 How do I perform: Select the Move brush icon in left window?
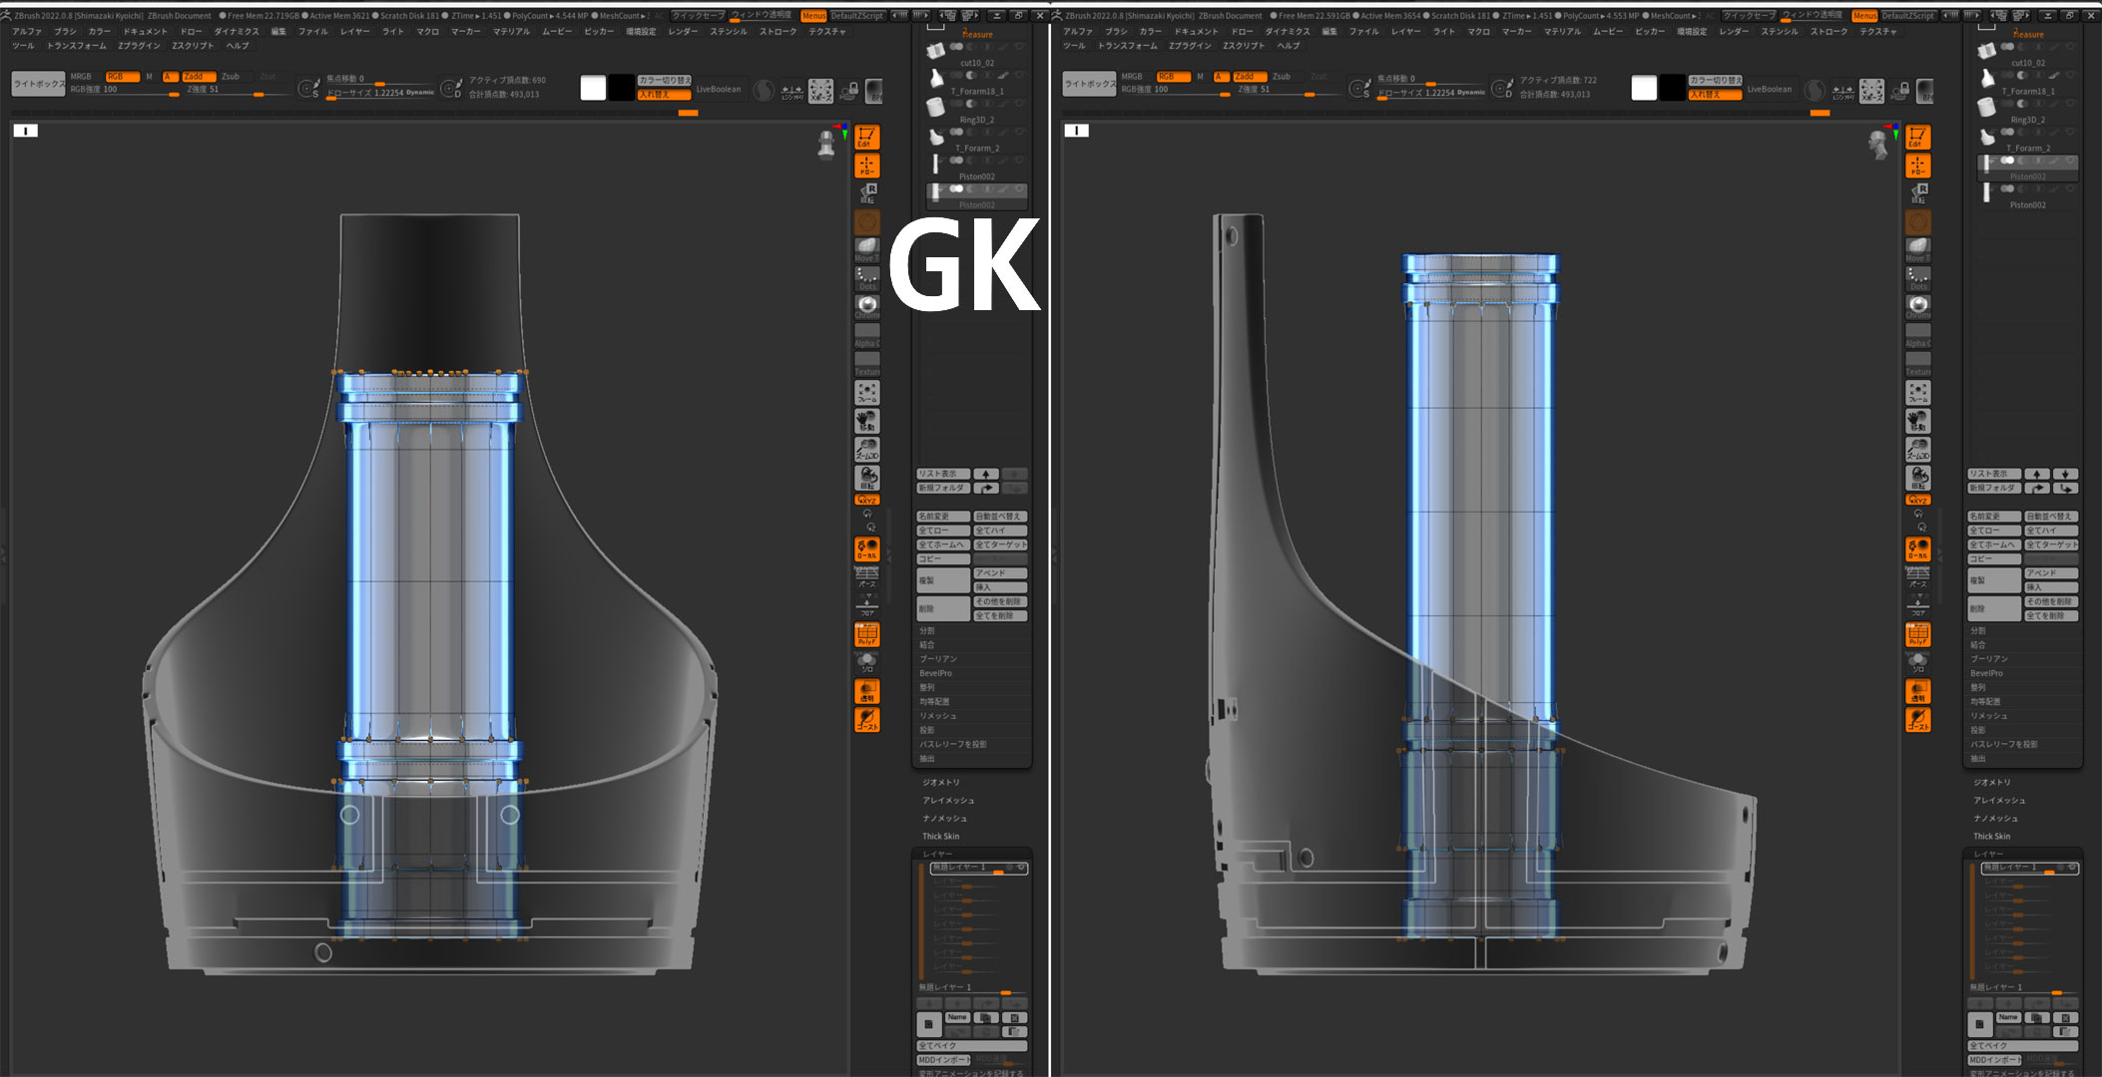click(x=866, y=249)
